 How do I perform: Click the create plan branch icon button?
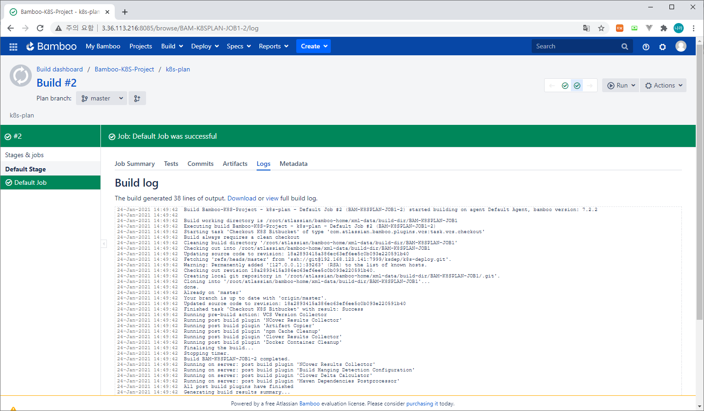137,98
